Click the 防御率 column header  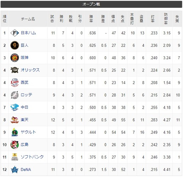[166, 19]
